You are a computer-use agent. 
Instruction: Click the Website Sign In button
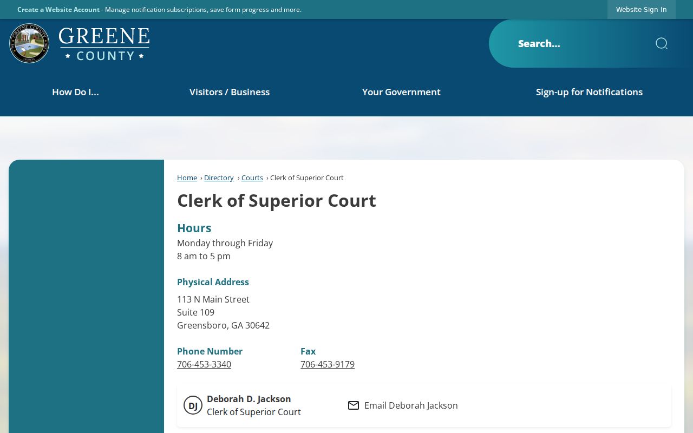pyautogui.click(x=642, y=9)
